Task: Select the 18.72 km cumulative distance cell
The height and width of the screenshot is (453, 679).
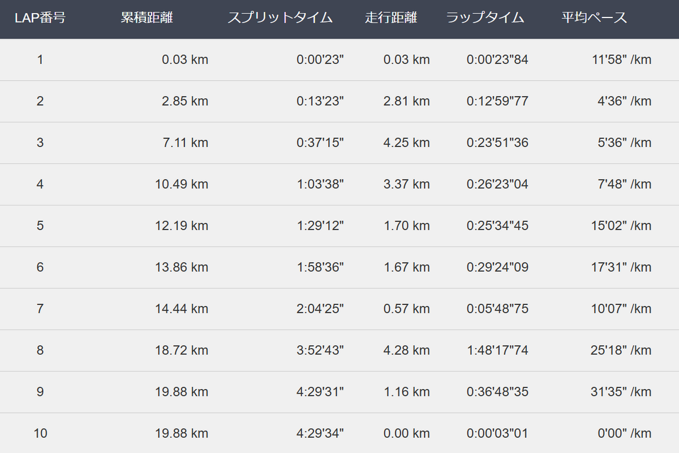Action: pos(182,350)
